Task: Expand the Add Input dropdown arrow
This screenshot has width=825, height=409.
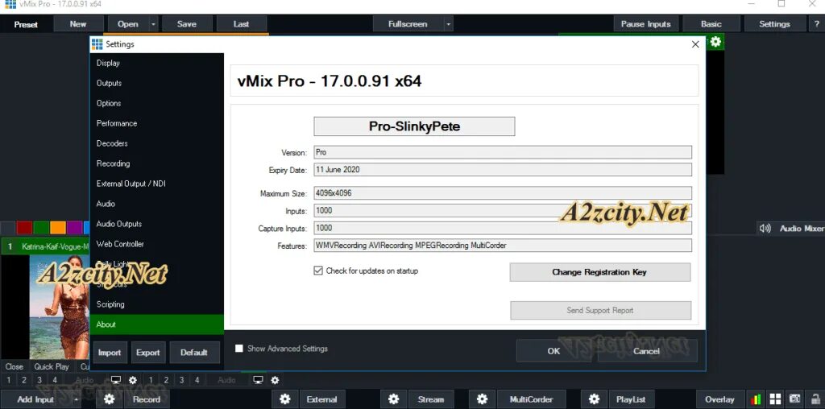Action: [77, 399]
